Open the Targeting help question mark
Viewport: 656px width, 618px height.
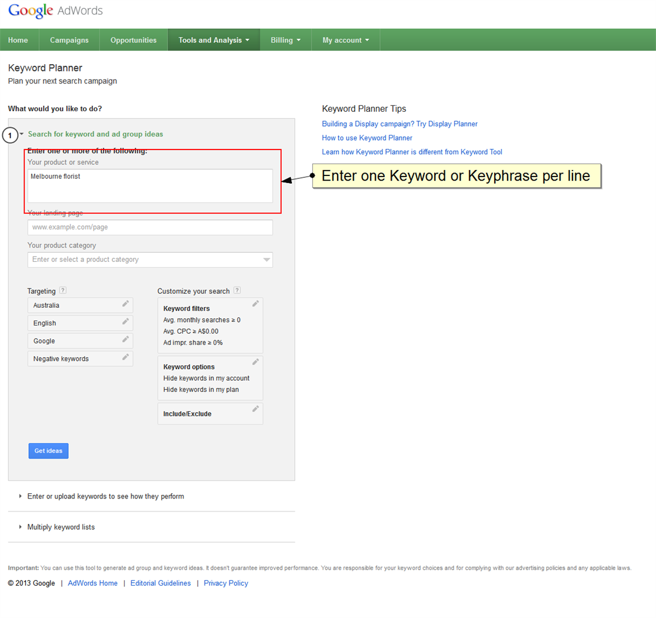[63, 290]
